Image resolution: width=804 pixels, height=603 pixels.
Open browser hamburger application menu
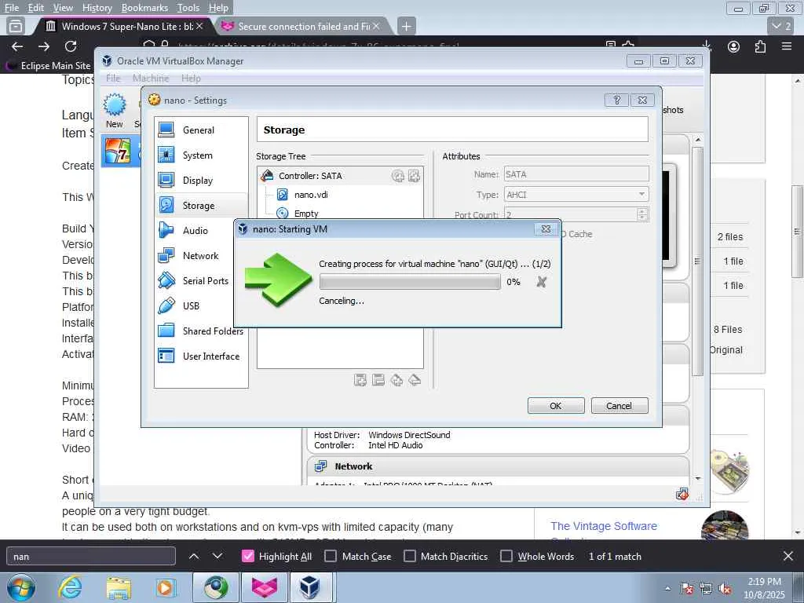787,46
